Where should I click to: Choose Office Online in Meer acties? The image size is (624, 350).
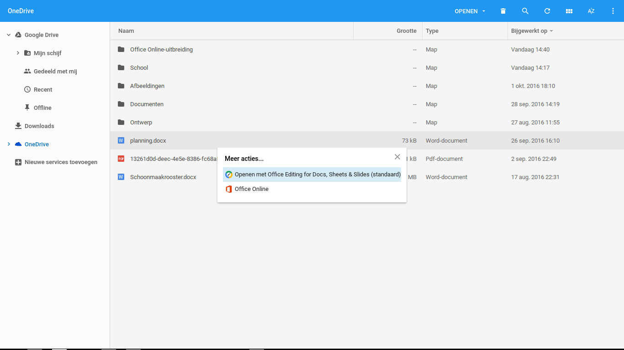click(312, 189)
